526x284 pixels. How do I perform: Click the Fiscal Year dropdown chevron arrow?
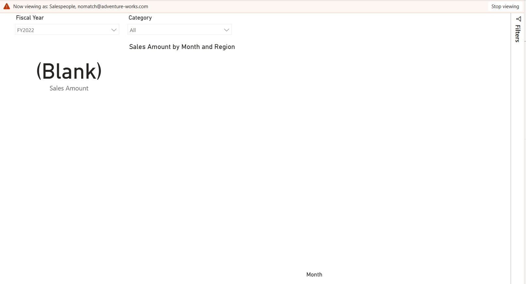click(x=114, y=30)
